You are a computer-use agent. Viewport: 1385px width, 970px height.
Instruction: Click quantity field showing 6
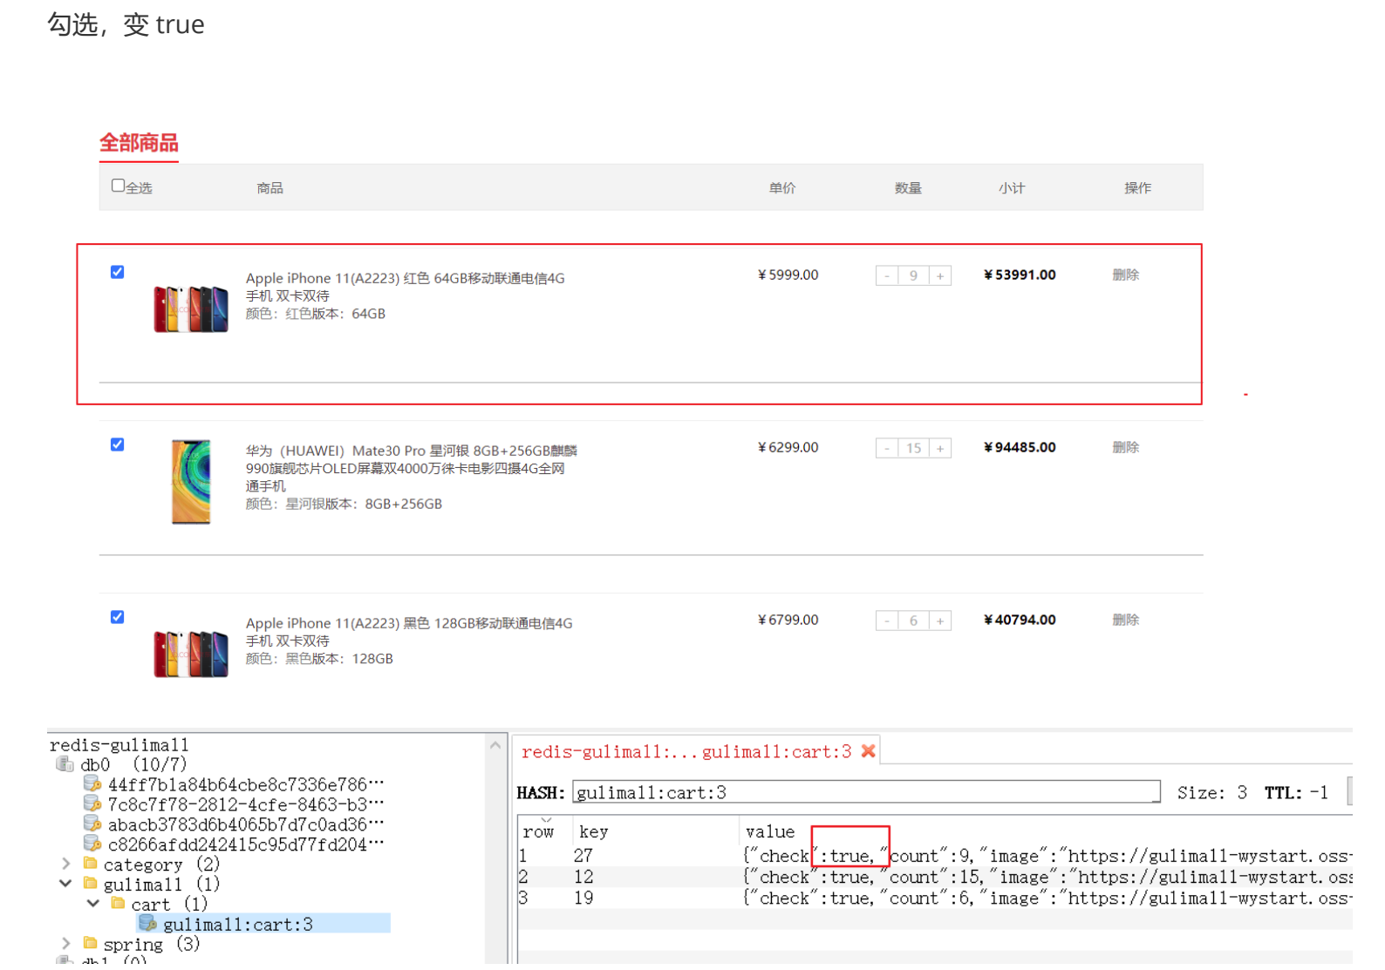(913, 621)
